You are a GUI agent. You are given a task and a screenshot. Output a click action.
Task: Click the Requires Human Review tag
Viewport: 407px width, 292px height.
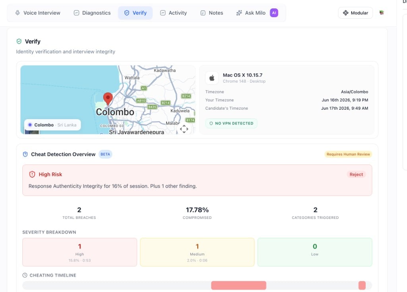click(x=348, y=154)
